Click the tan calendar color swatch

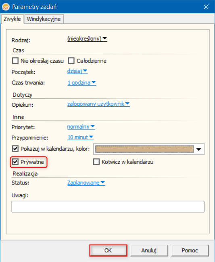[144, 149]
